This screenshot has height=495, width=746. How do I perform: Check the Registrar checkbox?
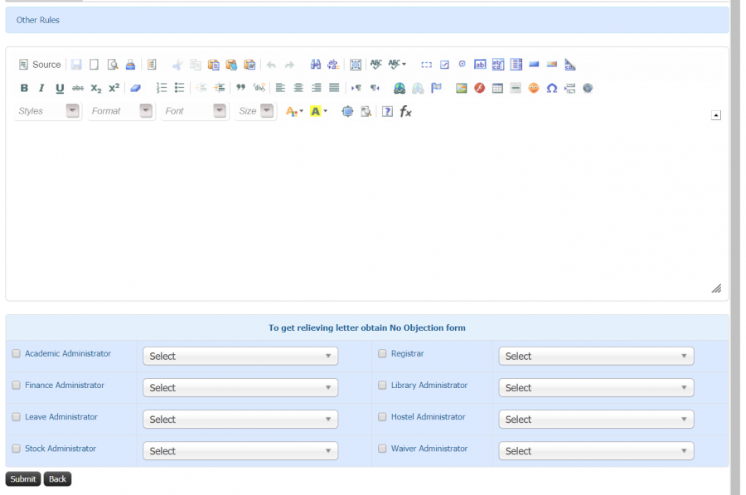(382, 353)
